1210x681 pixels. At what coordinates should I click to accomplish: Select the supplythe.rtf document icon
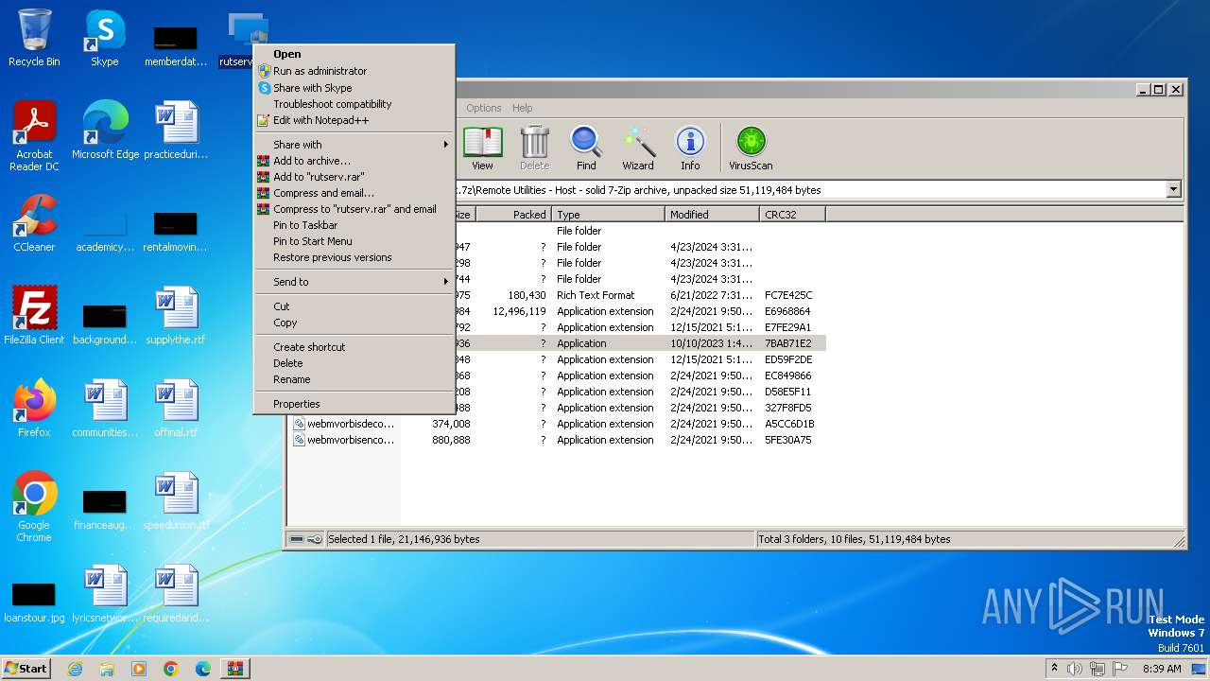pyautogui.click(x=176, y=316)
